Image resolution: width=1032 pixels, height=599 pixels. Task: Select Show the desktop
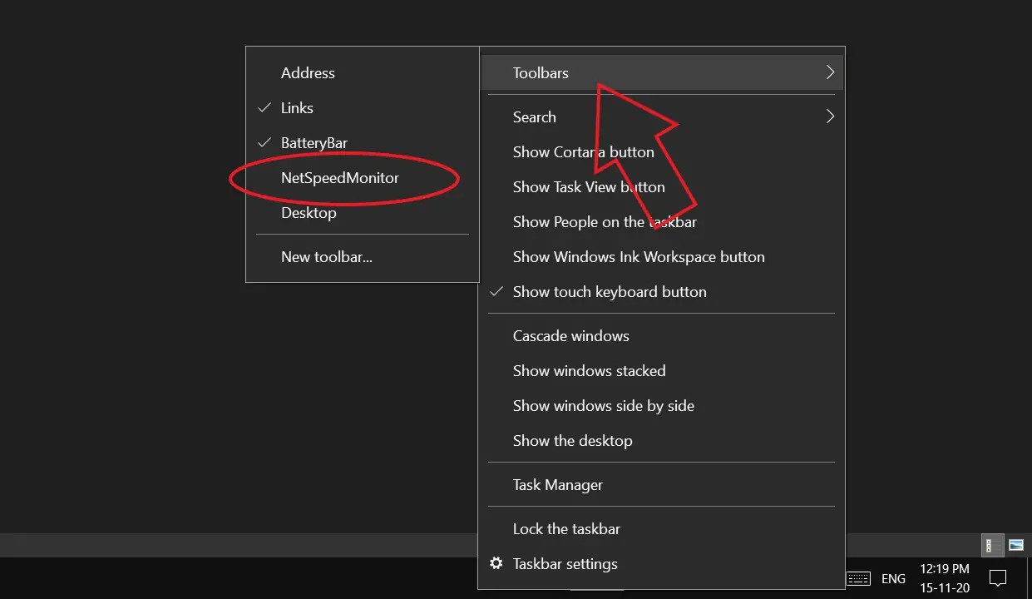click(x=661, y=441)
